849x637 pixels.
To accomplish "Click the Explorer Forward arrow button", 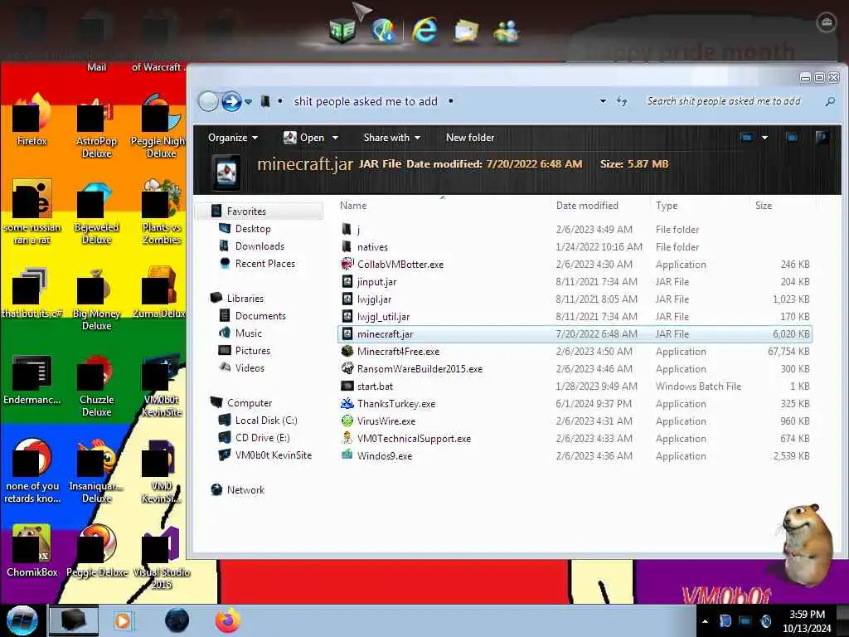I will coord(231,101).
